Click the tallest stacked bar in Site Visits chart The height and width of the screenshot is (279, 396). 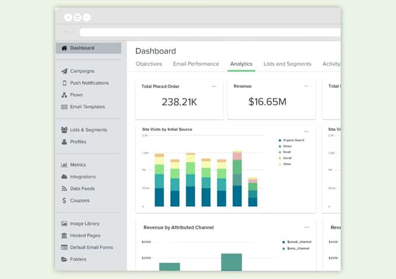(x=237, y=178)
